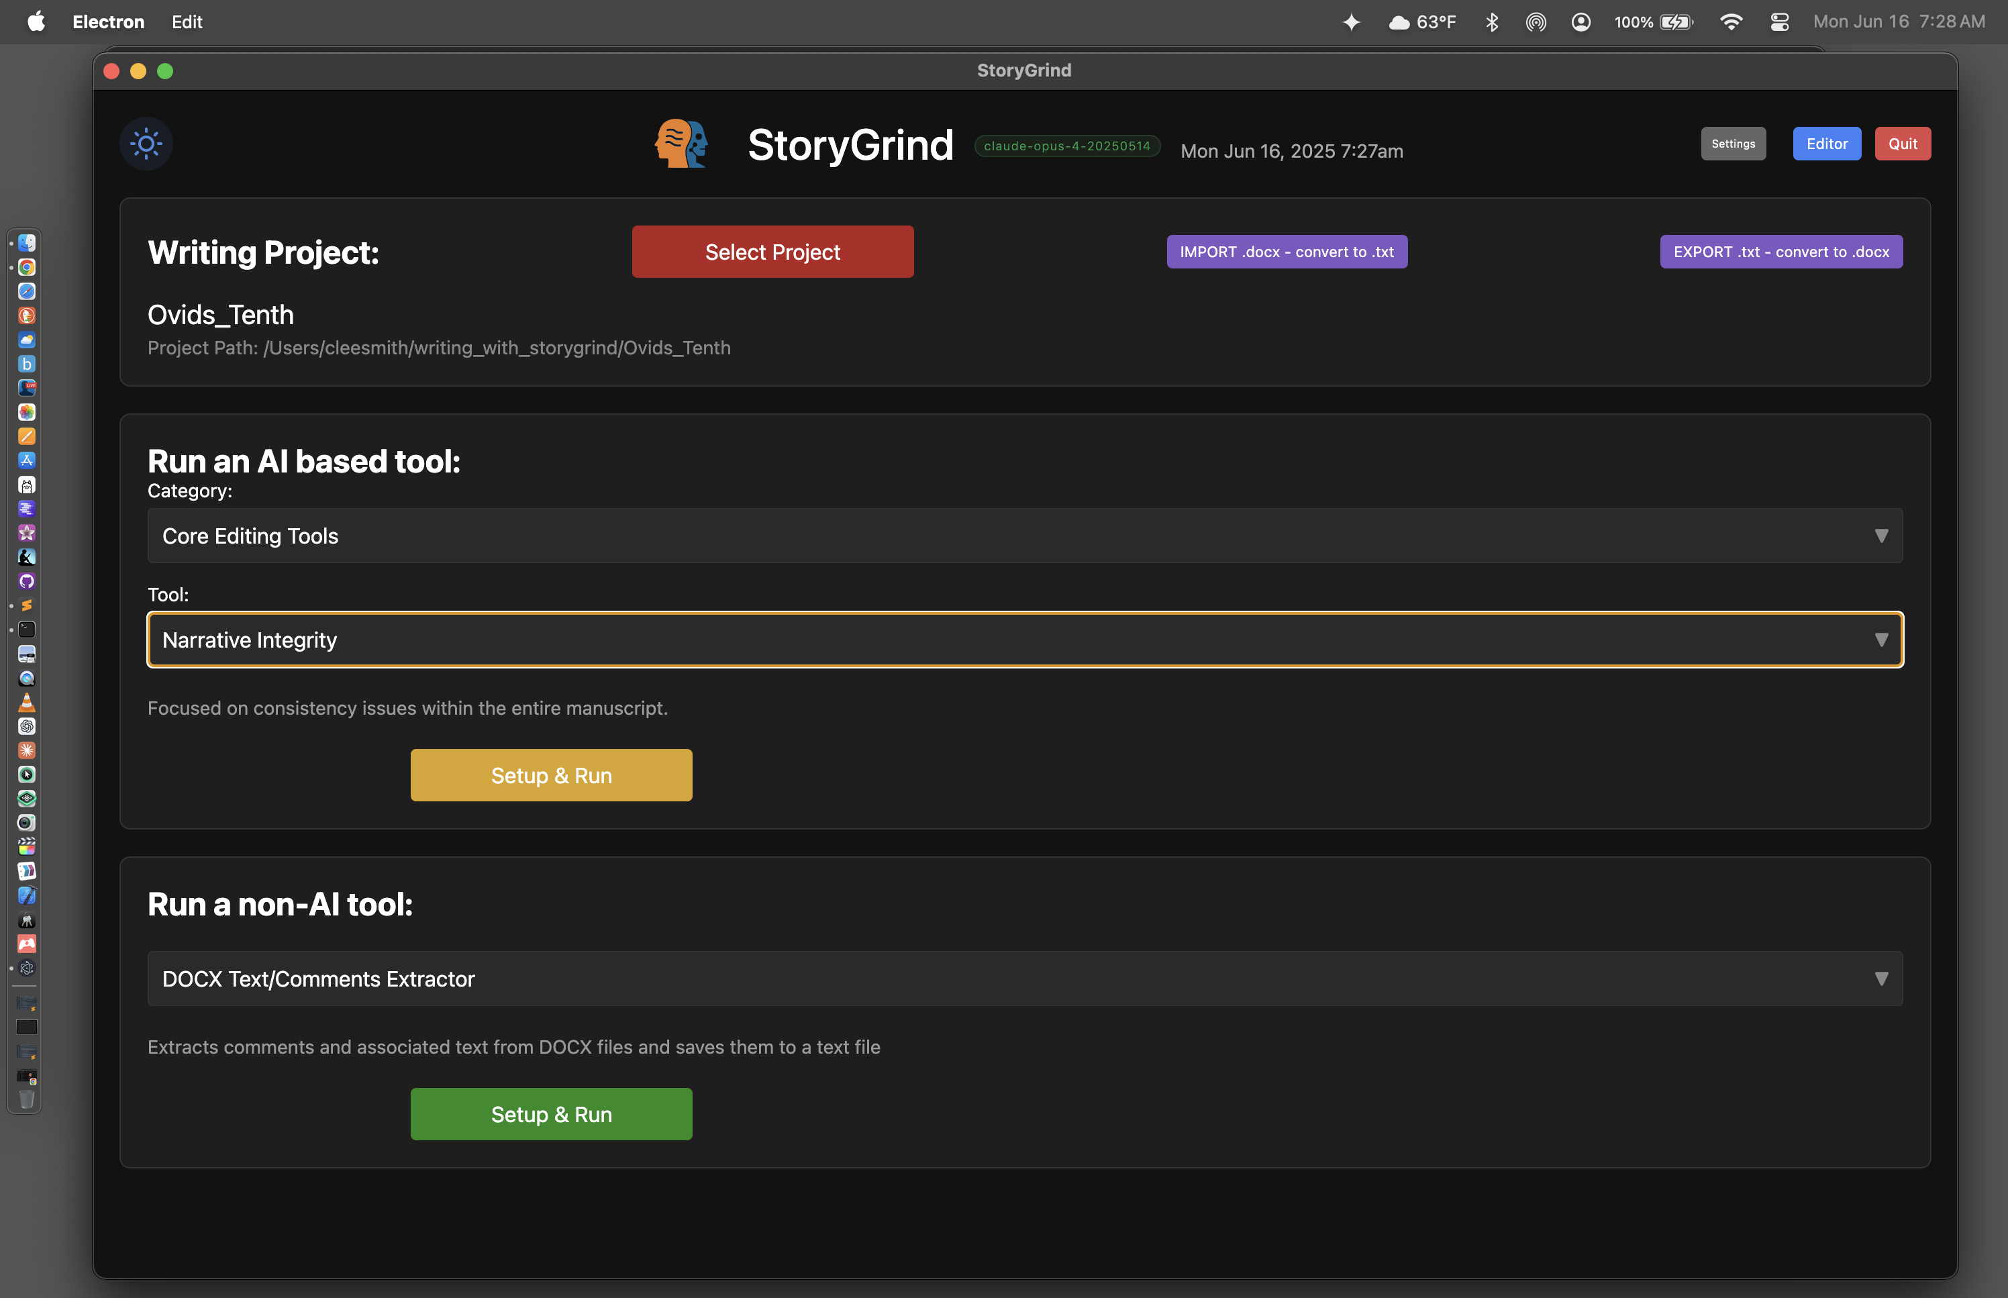Open DuckDuckGo browser from the dock
Screen dimensions: 2008x1298
27,315
